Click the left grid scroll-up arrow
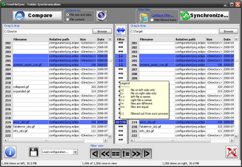Image resolution: width=242 pixels, height=167 pixels. [x=110, y=39]
